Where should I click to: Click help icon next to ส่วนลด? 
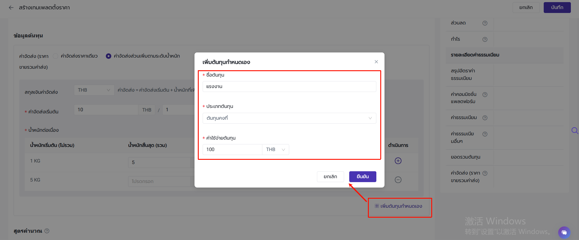[x=485, y=23]
